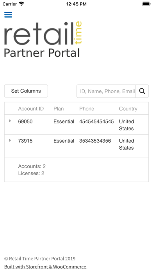This screenshot has width=153, height=272.
Task: Click phone number 35343534356
Action: 95,141
